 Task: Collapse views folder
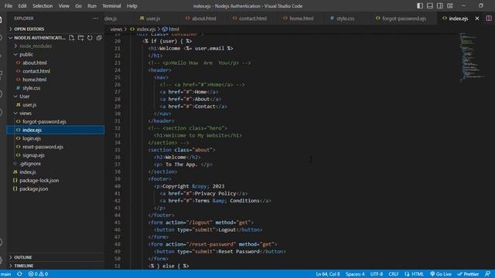pyautogui.click(x=26, y=114)
